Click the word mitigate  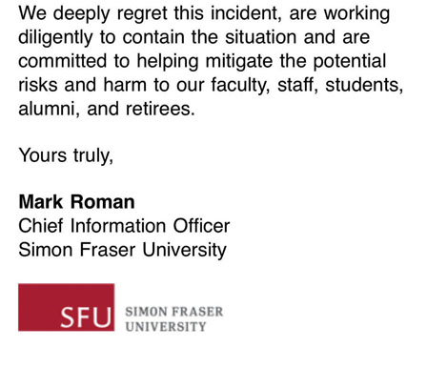pos(239,62)
